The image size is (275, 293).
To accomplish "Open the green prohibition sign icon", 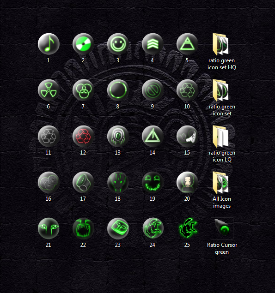I will coord(153,90).
